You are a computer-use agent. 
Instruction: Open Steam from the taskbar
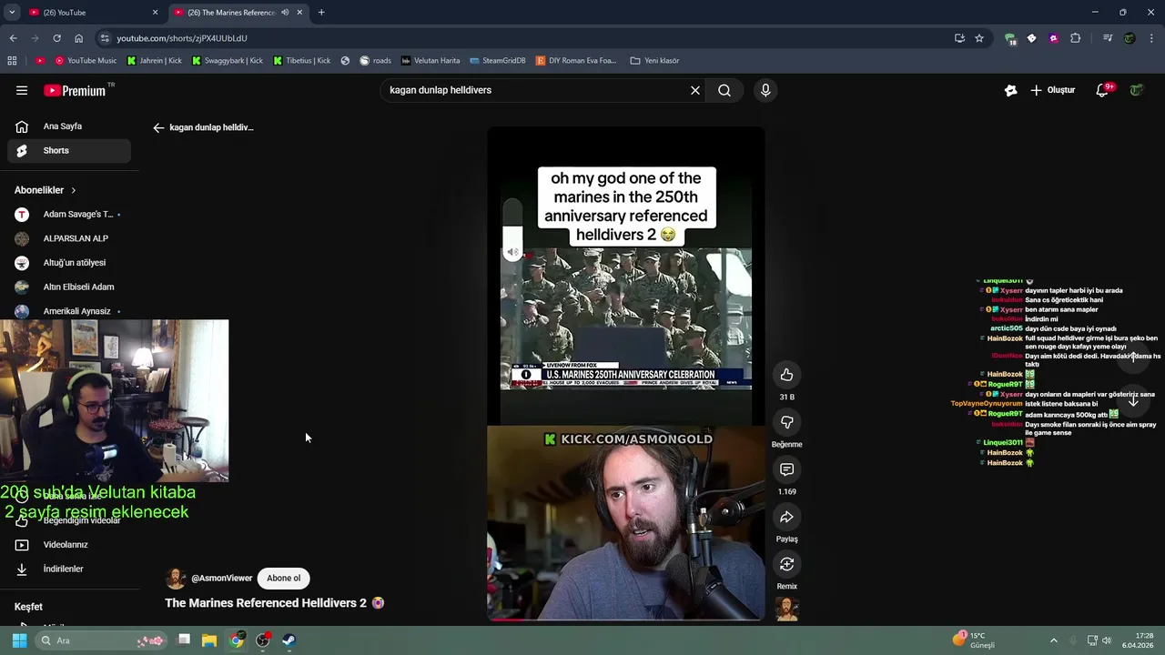(289, 640)
